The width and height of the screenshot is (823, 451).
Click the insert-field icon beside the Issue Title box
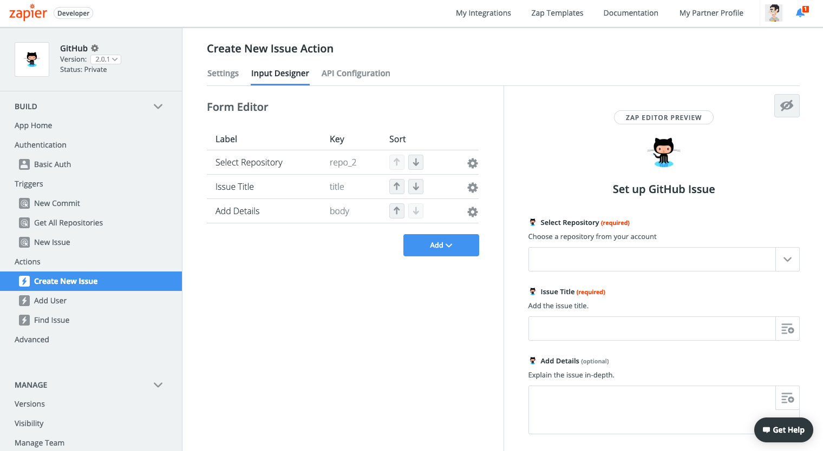(x=787, y=328)
